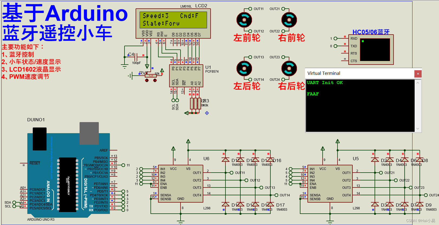Select diode D8 near U5
439x225 pixels.
420,160
